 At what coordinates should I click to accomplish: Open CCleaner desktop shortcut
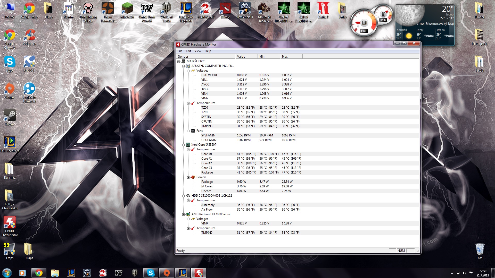[x=29, y=37]
